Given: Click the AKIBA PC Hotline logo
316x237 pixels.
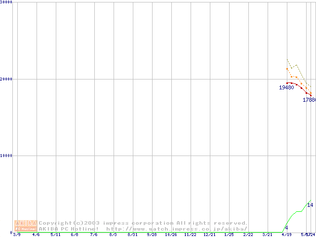Looking at the screenshot, I should pos(26,226).
